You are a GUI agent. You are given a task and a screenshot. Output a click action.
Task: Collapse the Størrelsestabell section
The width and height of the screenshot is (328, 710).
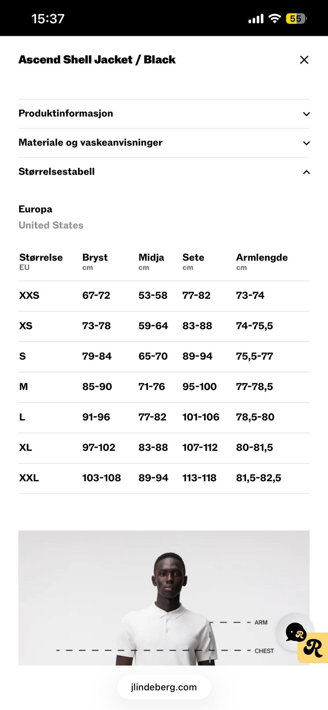[x=164, y=172]
